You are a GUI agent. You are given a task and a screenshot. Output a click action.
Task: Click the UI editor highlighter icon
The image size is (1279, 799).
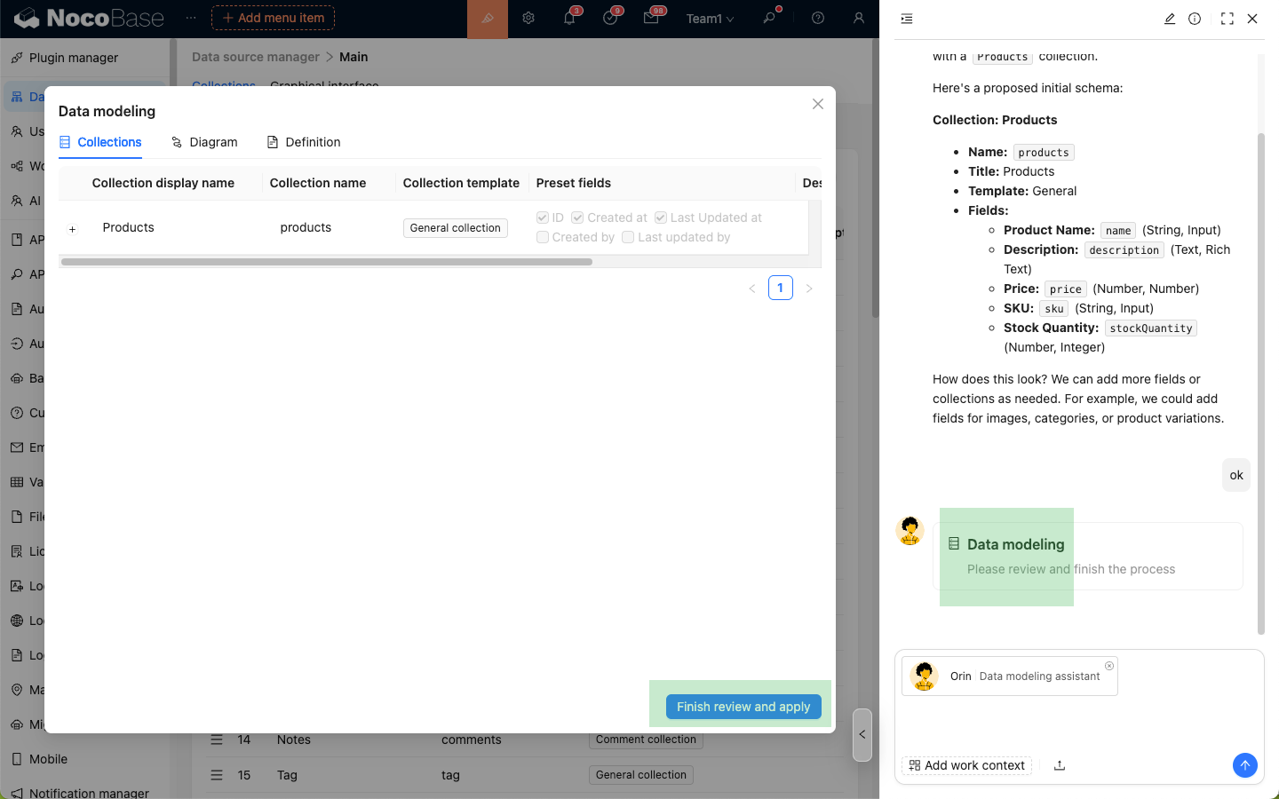488,19
